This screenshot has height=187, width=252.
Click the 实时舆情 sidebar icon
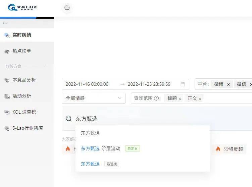click(7, 35)
